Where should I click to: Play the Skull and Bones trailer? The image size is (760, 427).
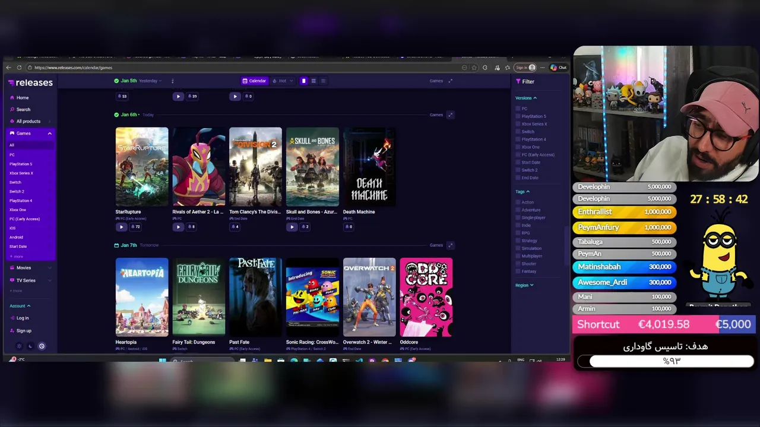(292, 227)
